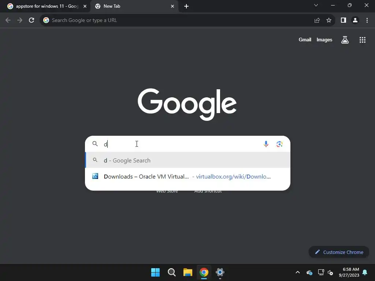Start voice search with microphone
The image size is (375, 281).
click(x=266, y=144)
